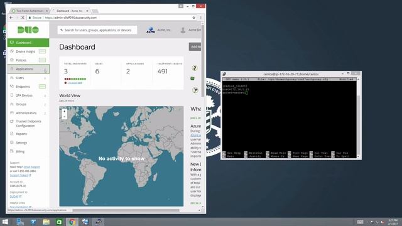
Task: Open the touch keyboard tray icon
Action: (360, 222)
